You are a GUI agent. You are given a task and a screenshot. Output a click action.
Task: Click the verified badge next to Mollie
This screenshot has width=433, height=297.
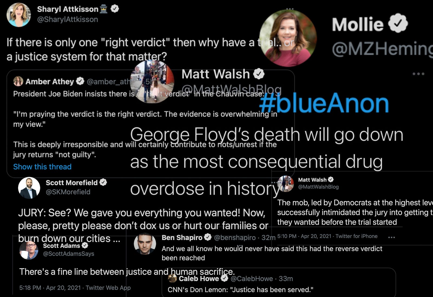pos(398,23)
